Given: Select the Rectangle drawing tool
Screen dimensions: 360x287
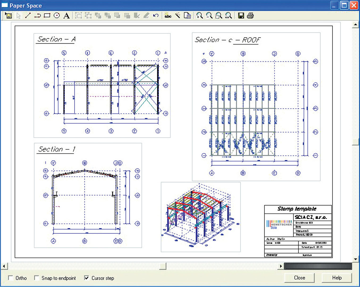Looking at the screenshot, I should pyautogui.click(x=47, y=16).
